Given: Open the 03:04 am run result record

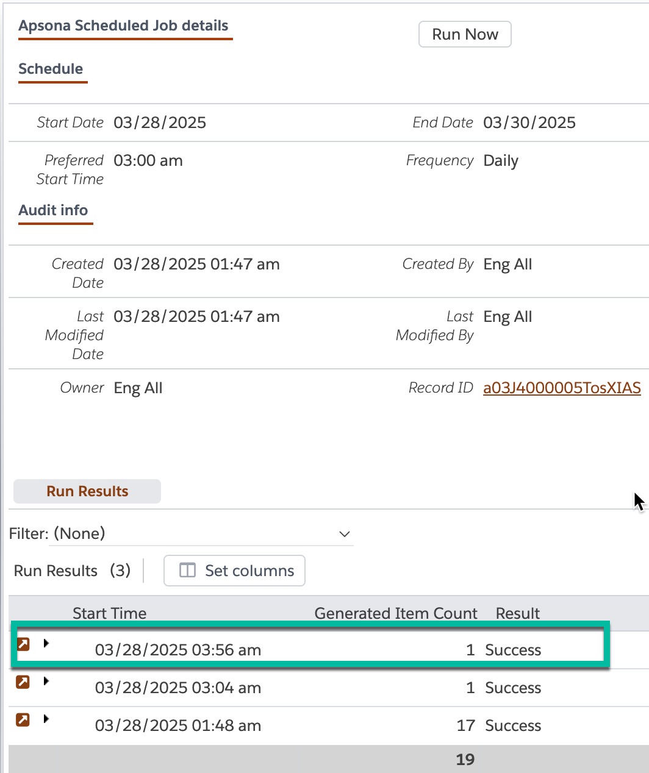Looking at the screenshot, I should (x=23, y=682).
